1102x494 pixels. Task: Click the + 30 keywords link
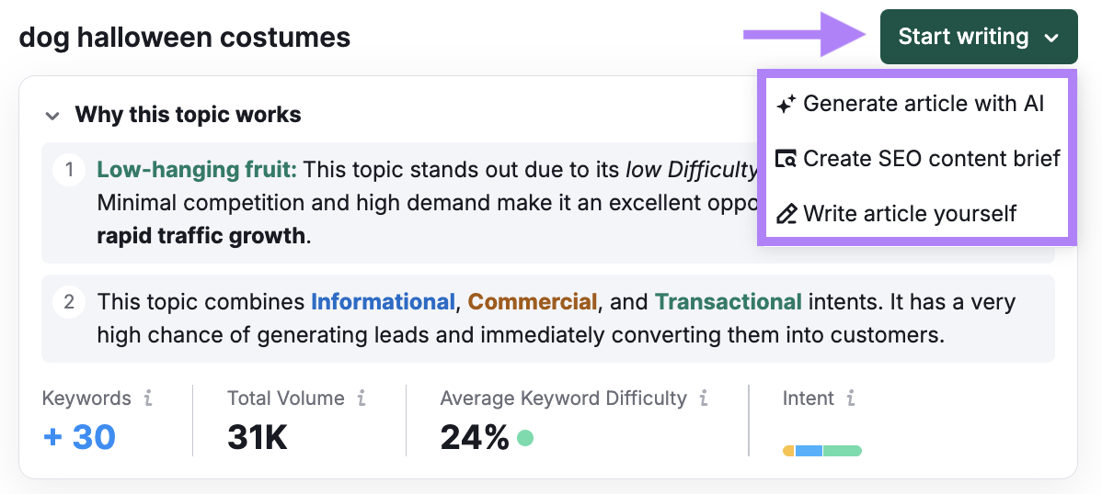click(79, 438)
